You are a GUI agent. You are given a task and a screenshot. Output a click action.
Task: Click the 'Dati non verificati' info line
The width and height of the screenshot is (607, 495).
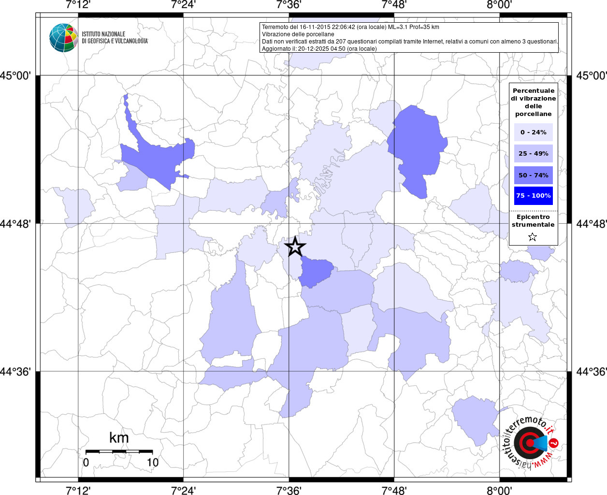click(410, 42)
